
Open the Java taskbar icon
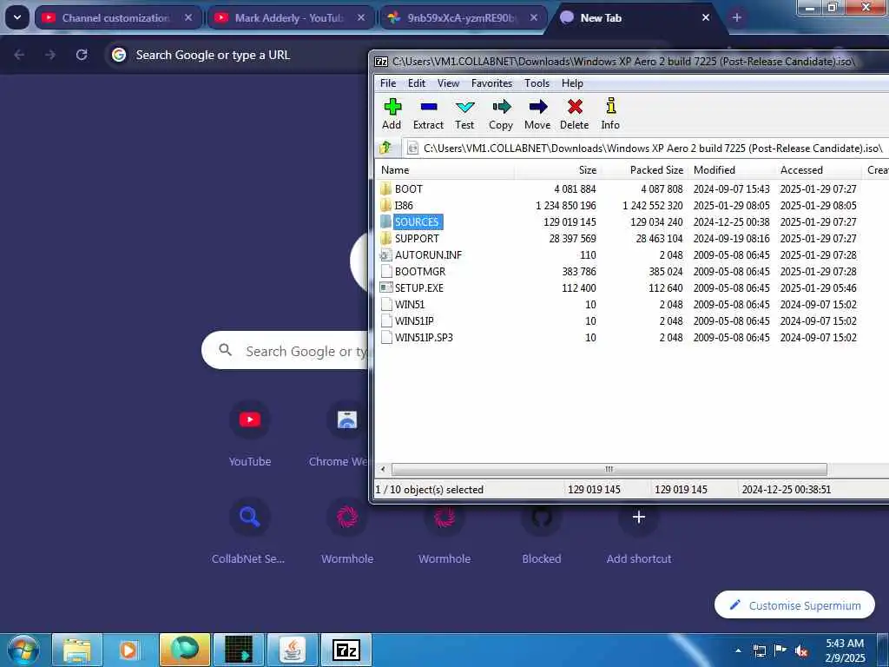click(293, 650)
